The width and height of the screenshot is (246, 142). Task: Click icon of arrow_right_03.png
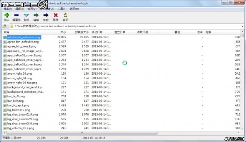pyautogui.click(x=5, y=73)
